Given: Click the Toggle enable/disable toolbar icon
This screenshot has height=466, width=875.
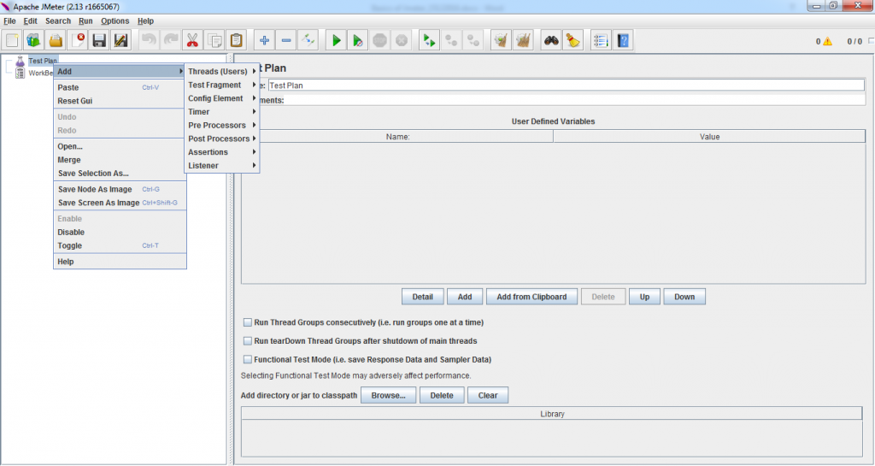Looking at the screenshot, I should pyautogui.click(x=308, y=41).
